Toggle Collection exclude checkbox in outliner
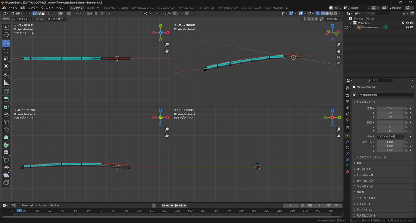Screen dimensions: 416x223 pos(403,23)
